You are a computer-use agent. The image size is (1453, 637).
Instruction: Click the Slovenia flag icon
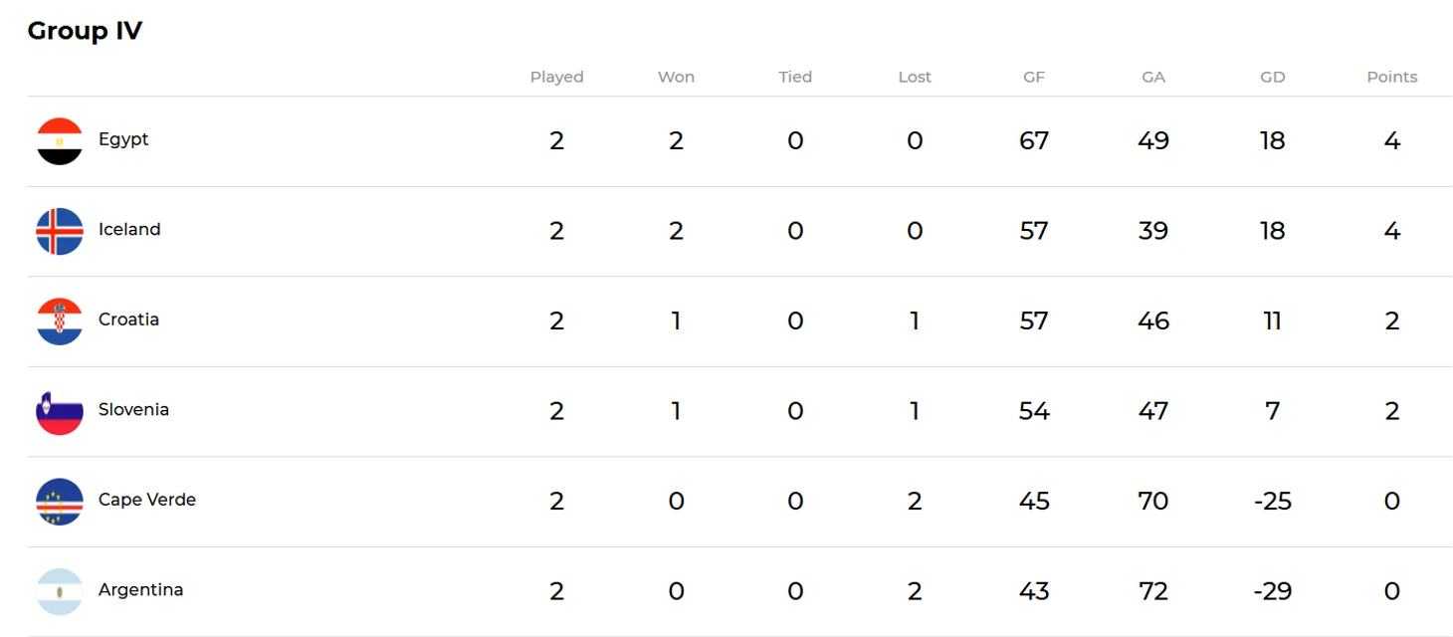[x=60, y=411]
